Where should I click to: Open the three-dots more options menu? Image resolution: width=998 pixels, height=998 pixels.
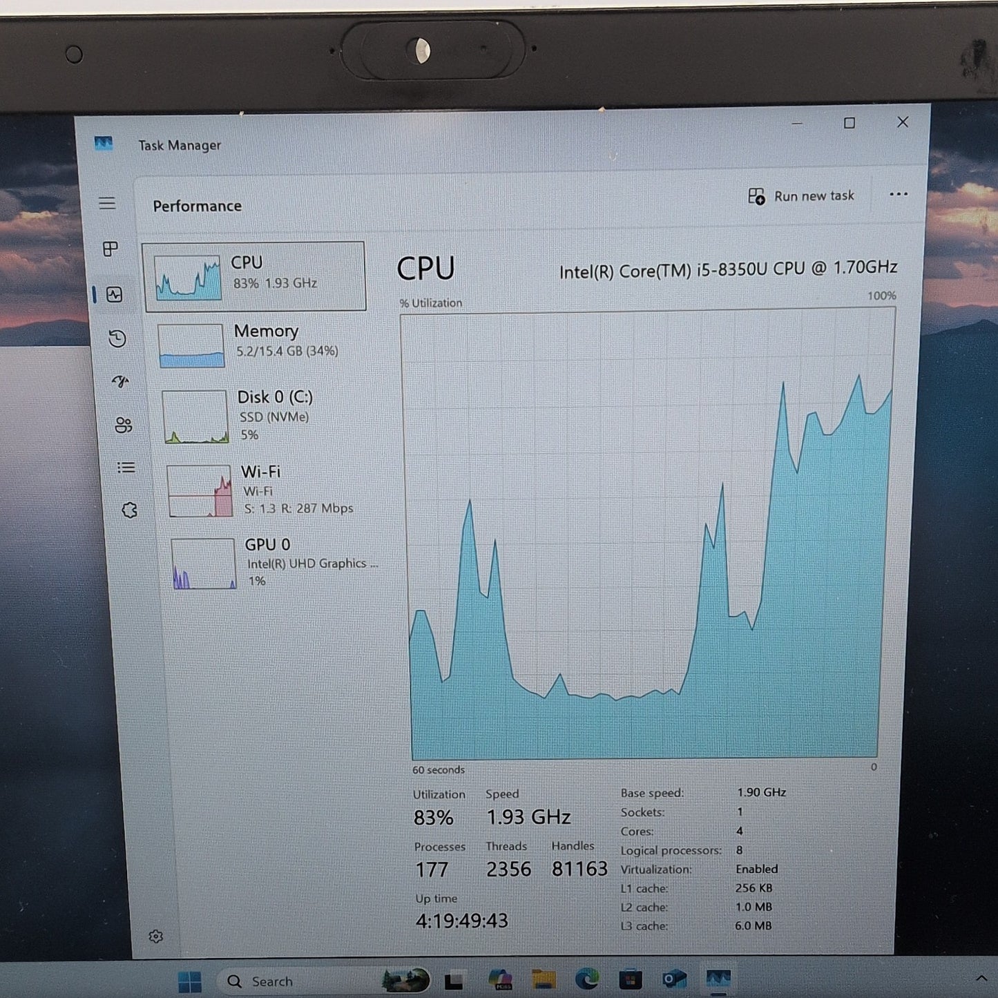[899, 195]
